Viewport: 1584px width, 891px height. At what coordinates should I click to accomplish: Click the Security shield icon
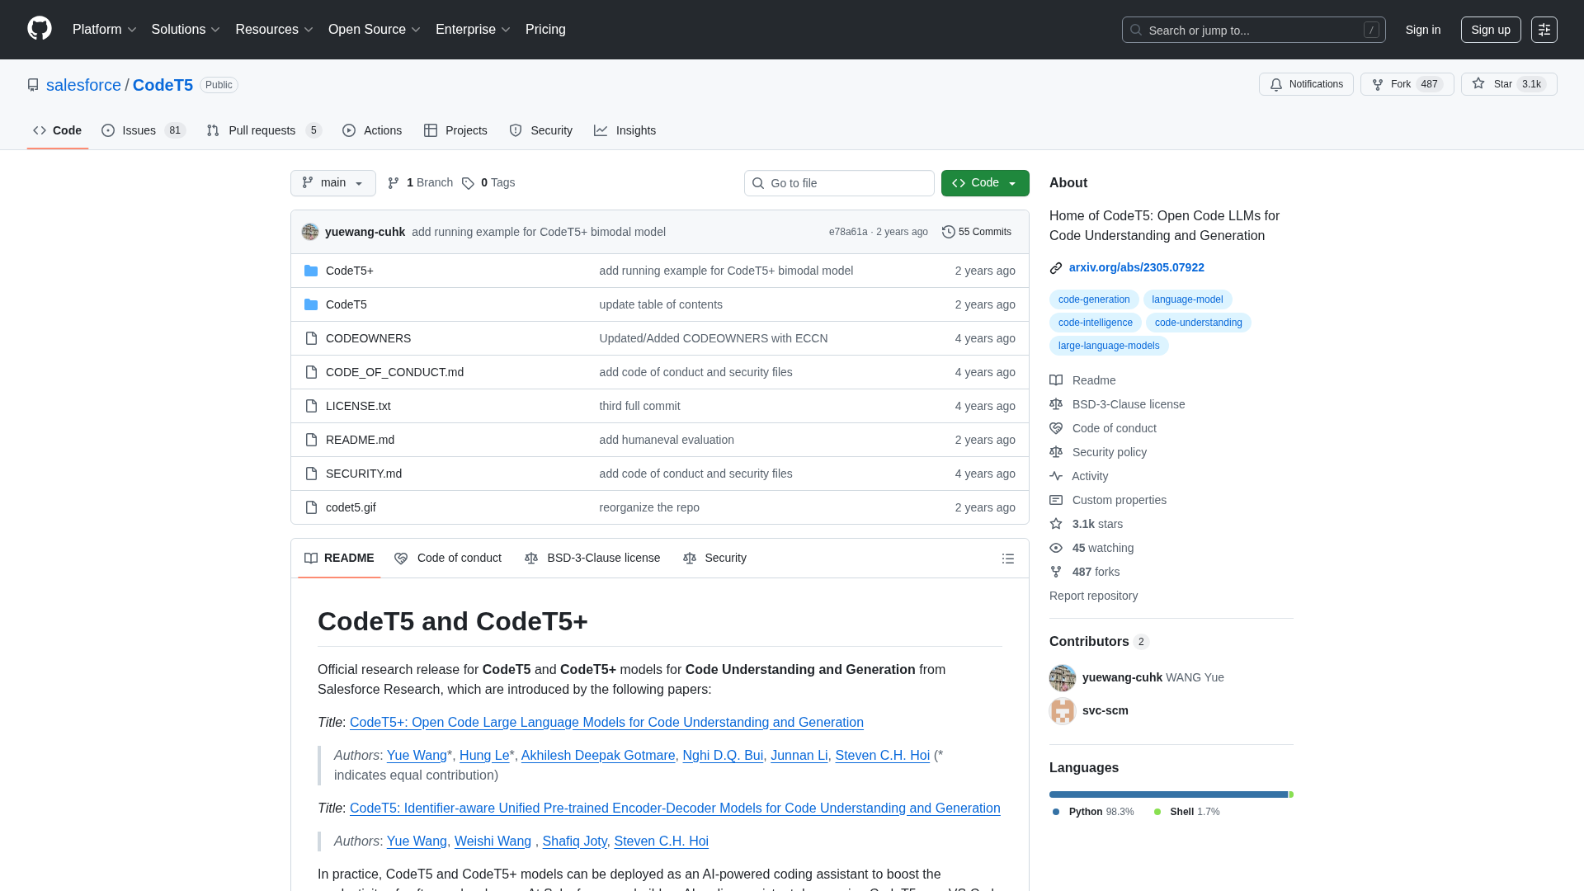pos(515,130)
